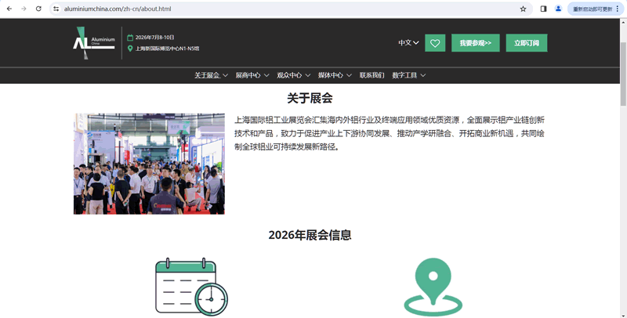Go to 联系我们 page
Viewport: 627px width, 318px height.
(x=371, y=75)
